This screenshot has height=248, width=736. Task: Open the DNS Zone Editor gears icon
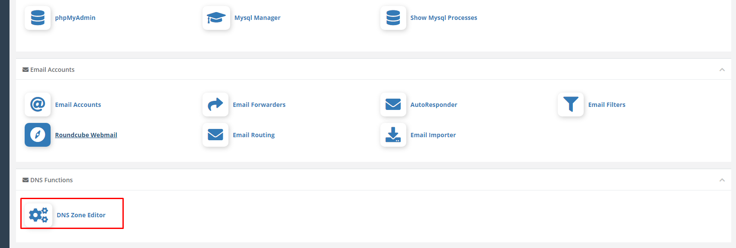click(39, 215)
